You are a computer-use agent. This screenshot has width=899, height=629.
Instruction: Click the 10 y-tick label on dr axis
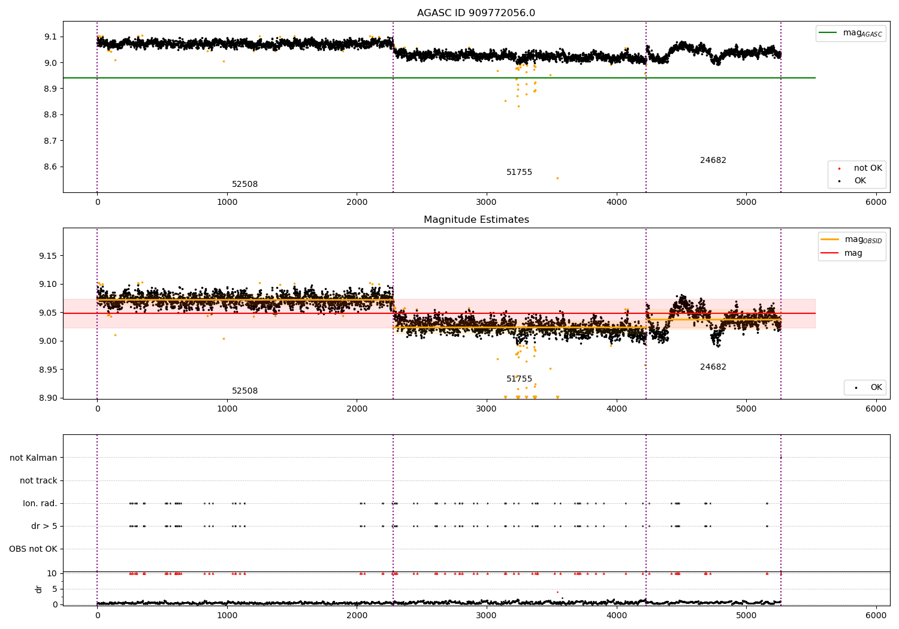coord(52,574)
